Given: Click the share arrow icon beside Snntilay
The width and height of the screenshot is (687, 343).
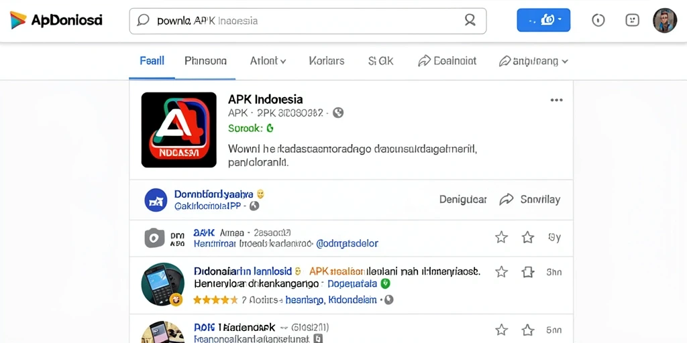Looking at the screenshot, I should pyautogui.click(x=506, y=200).
